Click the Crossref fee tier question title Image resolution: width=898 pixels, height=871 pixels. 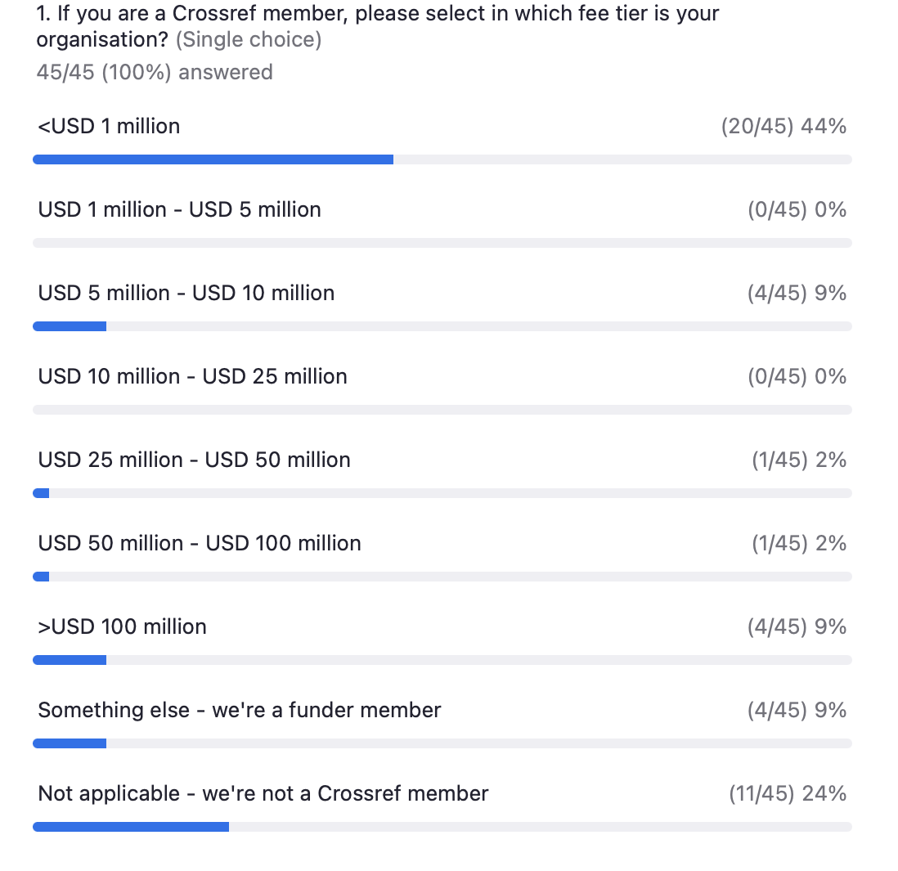point(378,15)
